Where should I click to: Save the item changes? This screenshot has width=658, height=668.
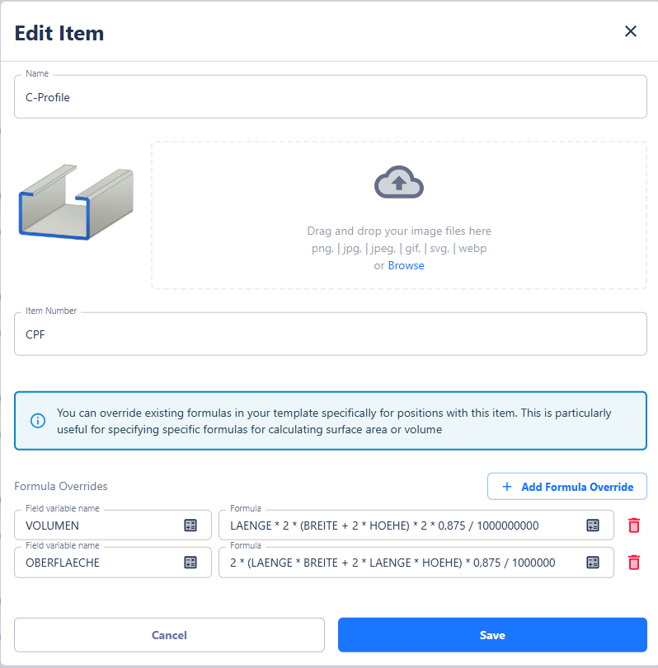tap(492, 635)
